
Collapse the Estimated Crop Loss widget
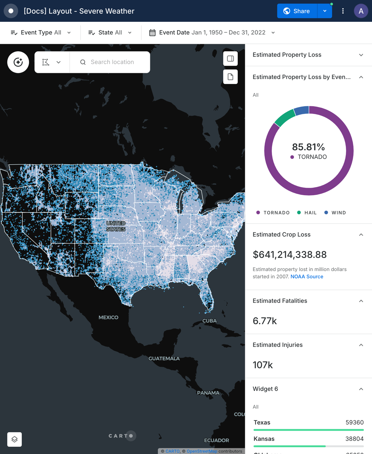tap(361, 235)
